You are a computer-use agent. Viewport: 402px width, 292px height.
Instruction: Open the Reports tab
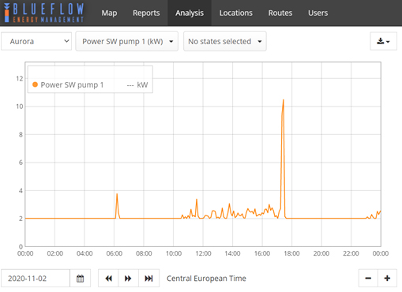click(146, 13)
